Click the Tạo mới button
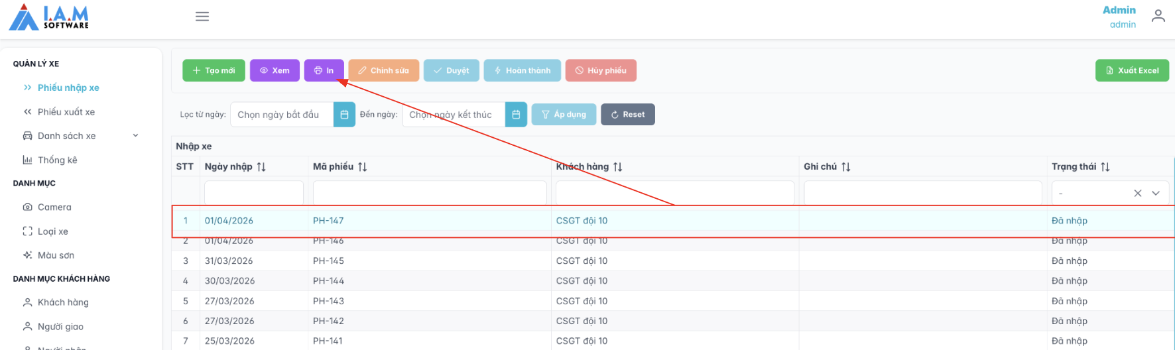This screenshot has width=1175, height=350. click(x=214, y=70)
